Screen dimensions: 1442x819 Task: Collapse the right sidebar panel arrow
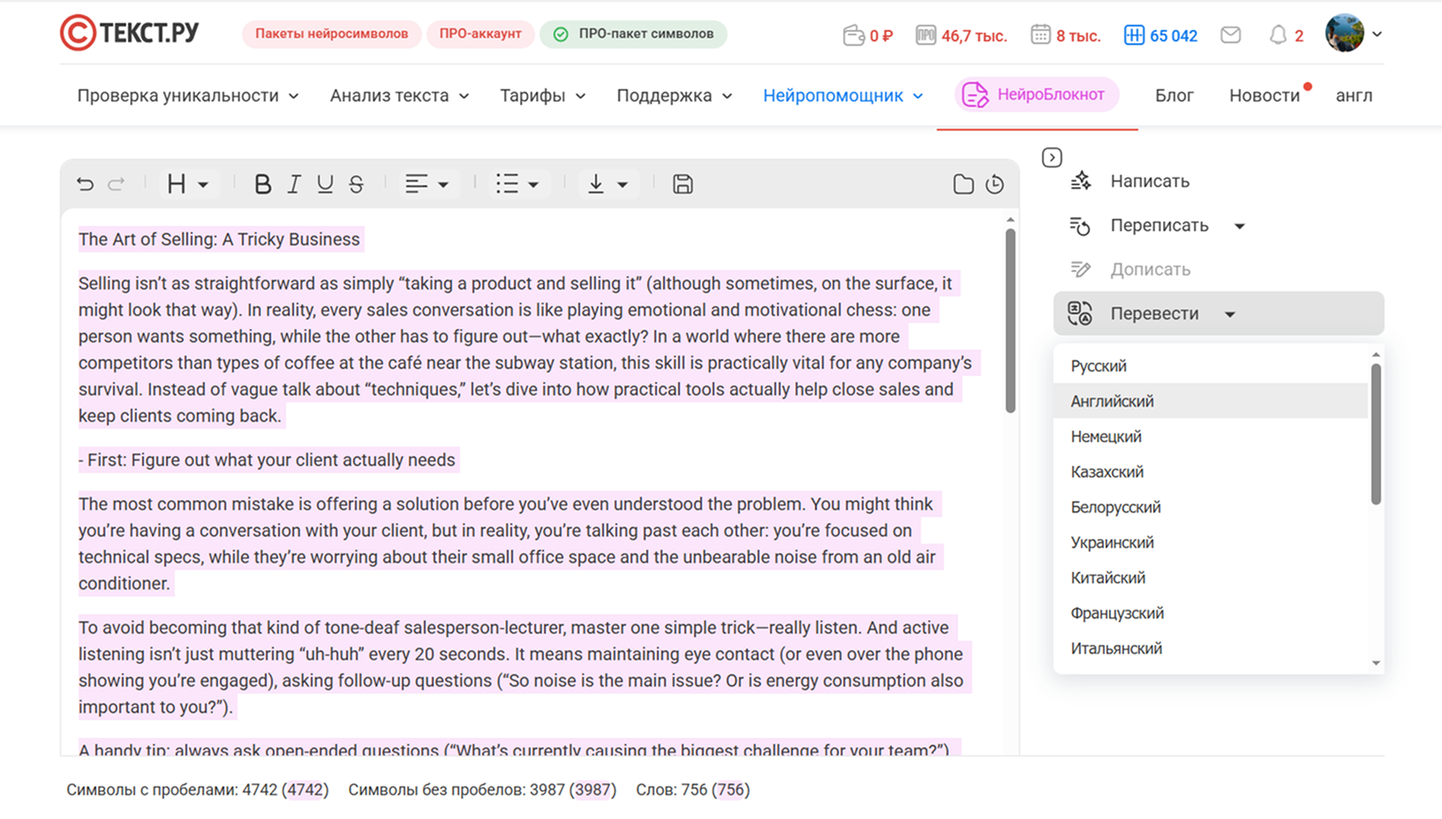point(1052,157)
